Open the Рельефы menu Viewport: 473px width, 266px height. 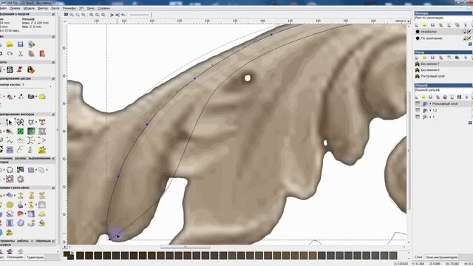[69, 8]
